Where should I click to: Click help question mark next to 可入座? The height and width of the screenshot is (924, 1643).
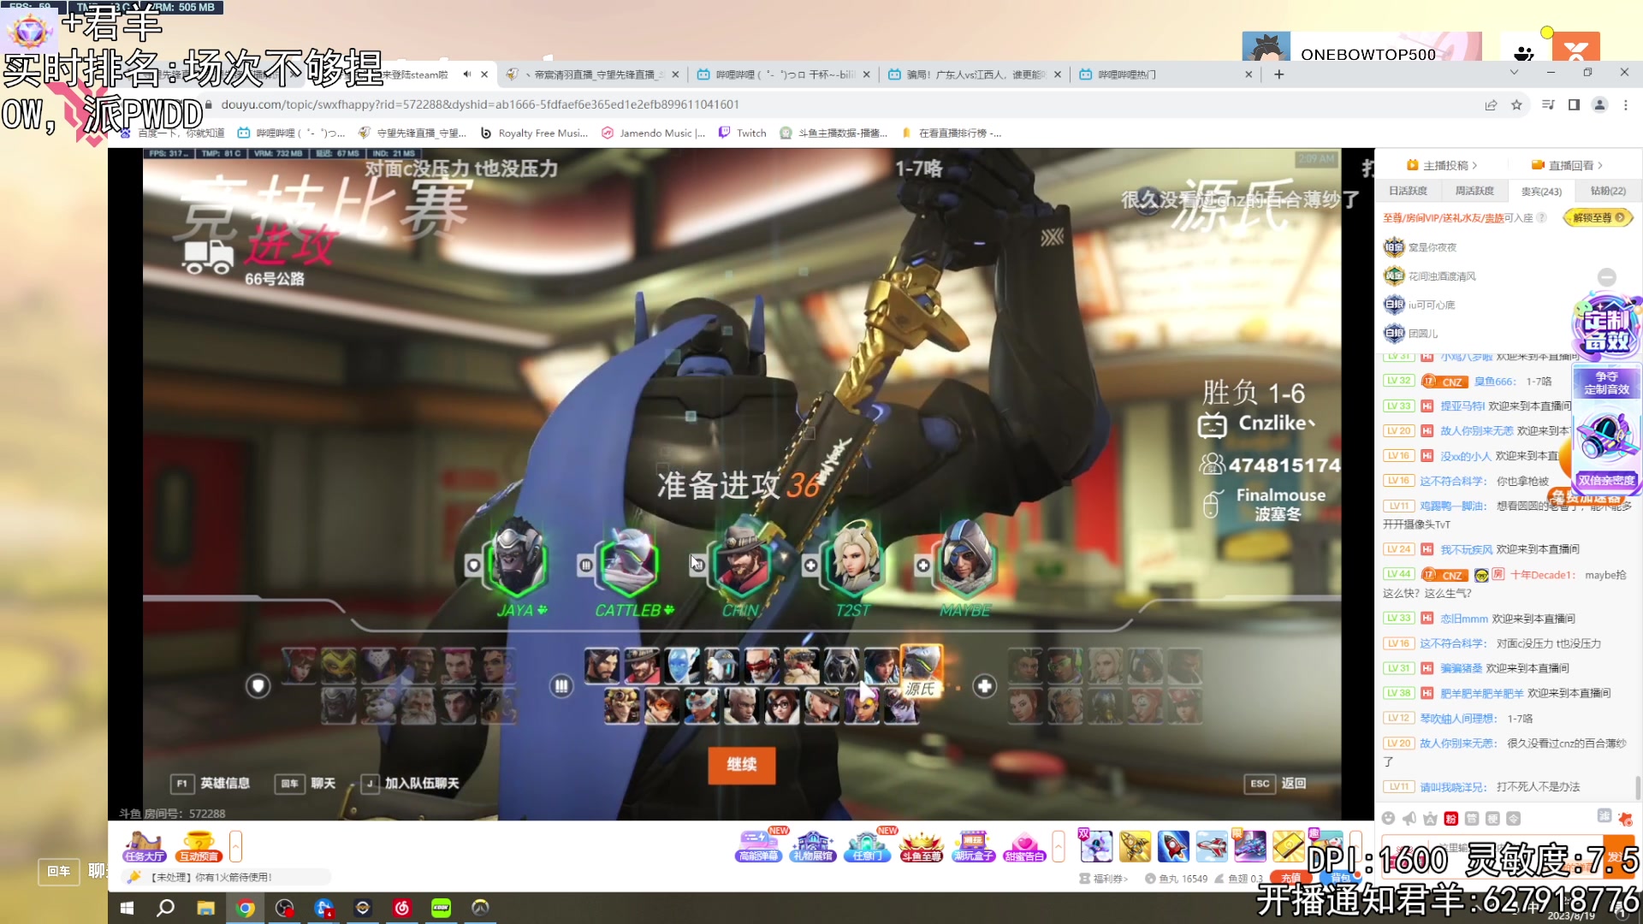click(x=1541, y=217)
